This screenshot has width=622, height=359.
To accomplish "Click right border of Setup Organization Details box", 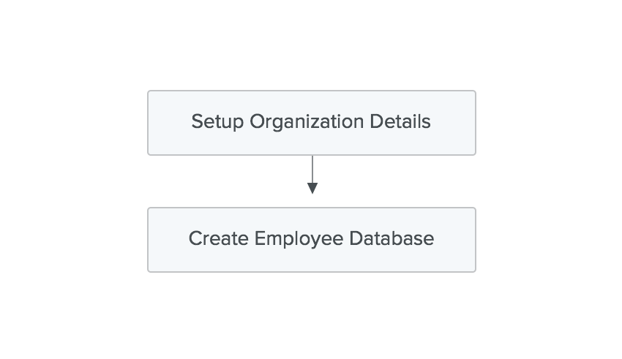I will pyautogui.click(x=476, y=123).
